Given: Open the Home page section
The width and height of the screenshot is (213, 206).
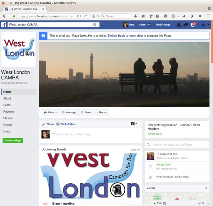Looking at the screenshot, I should tap(19, 92).
